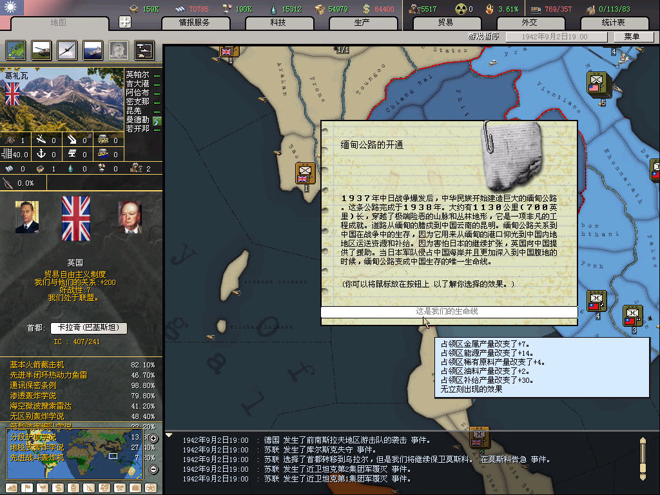Viewport: 660px width, 495px height.
Task: Select neighboring province 密支那
Action: coord(138,101)
